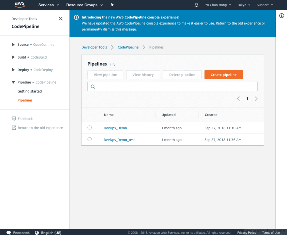Click the View history button
The image size is (287, 235).
coord(143,75)
